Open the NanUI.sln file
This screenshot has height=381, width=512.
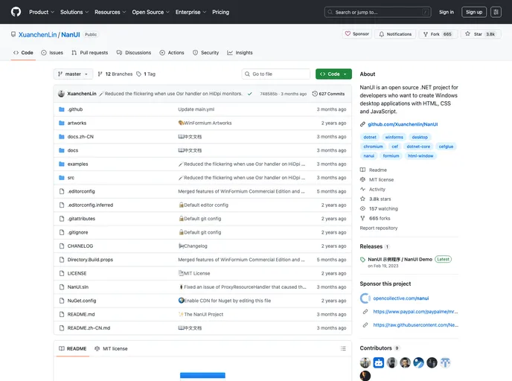click(x=78, y=287)
